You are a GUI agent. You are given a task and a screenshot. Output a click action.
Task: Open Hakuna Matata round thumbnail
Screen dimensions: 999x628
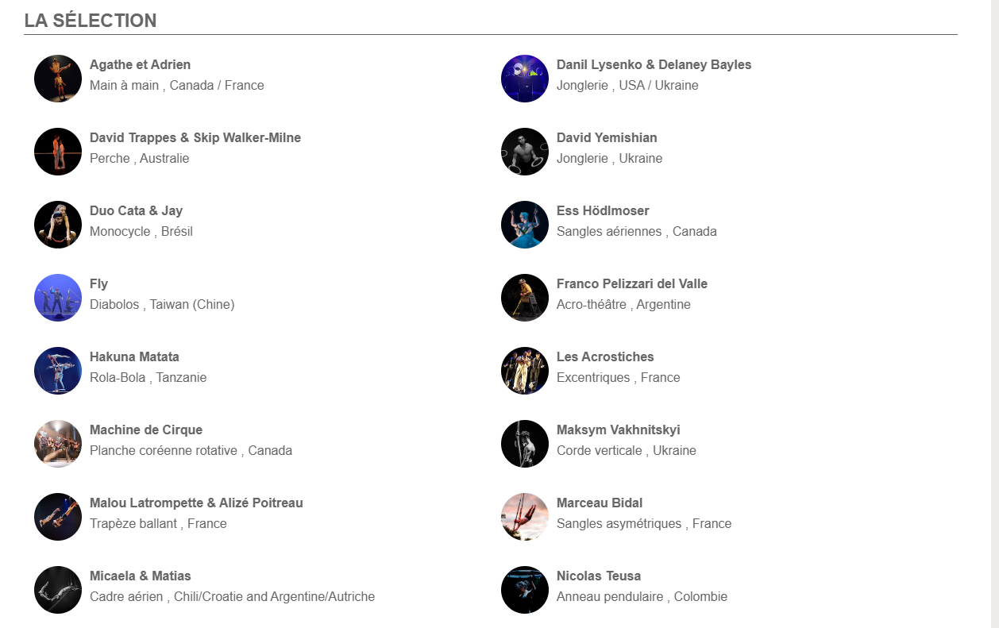58,371
